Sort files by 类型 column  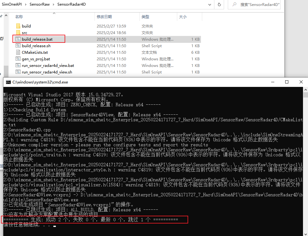point(145,17)
